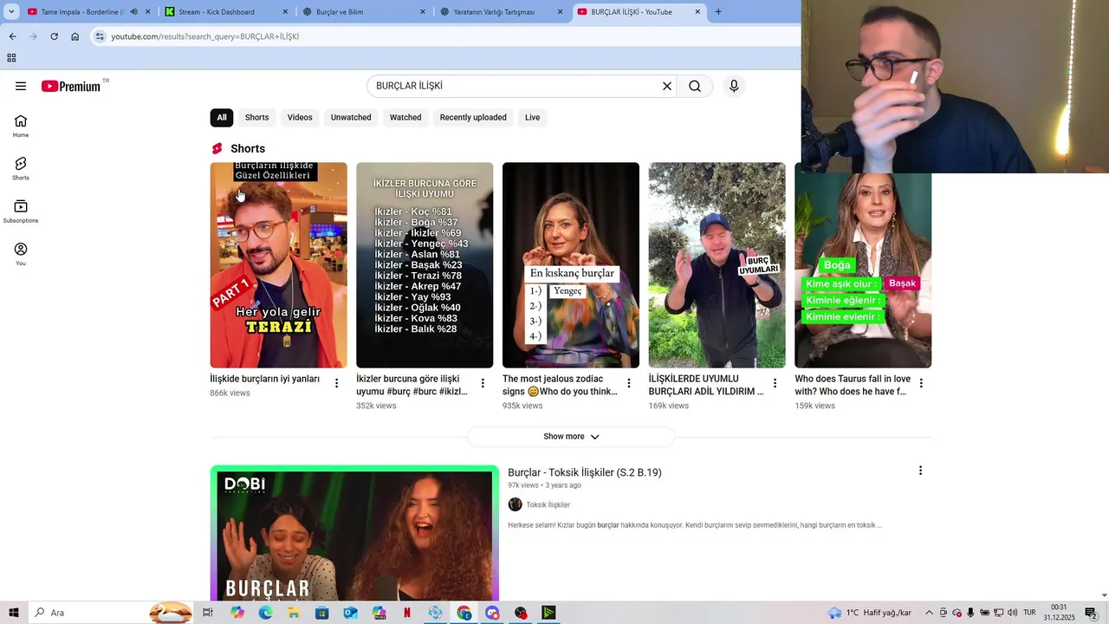The height and width of the screenshot is (624, 1109).
Task: Play the DOBI BURÇLAR video thumbnail
Action: click(x=354, y=533)
